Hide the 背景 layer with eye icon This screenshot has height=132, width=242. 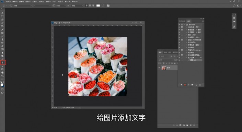point(159,68)
